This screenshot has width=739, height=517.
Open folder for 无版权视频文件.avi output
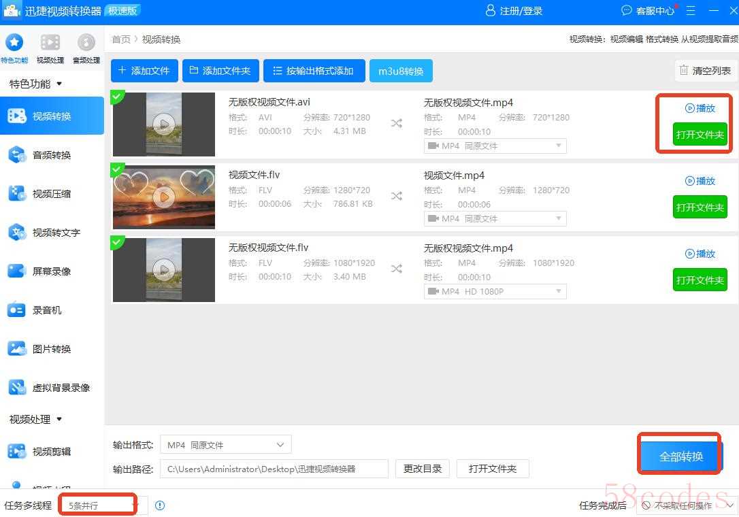point(700,135)
